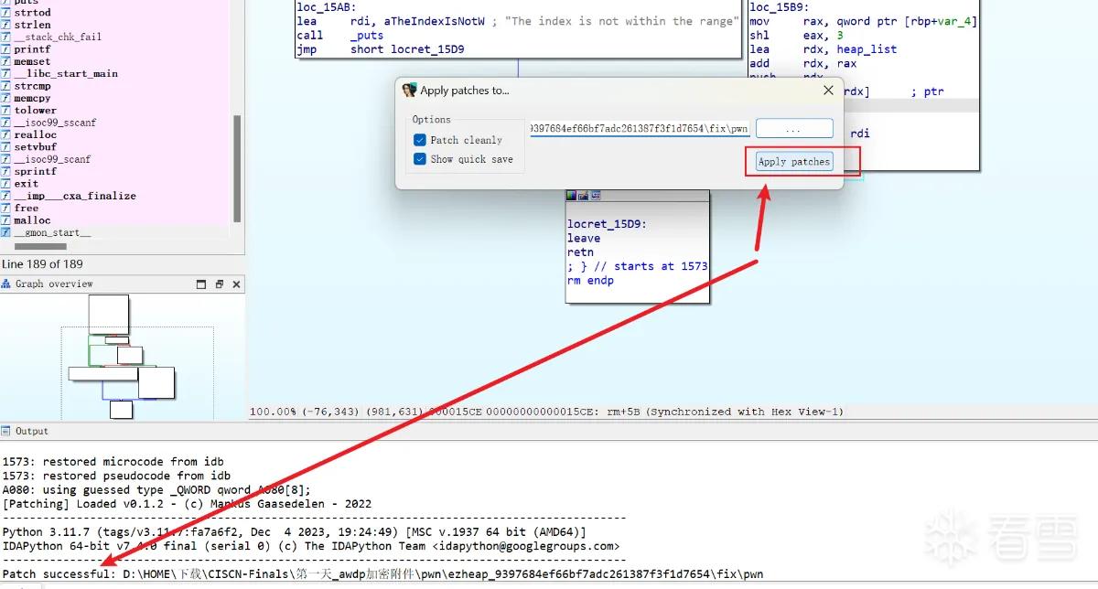Maximize the Graph overview panel
This screenshot has width=1098, height=589.
point(201,284)
